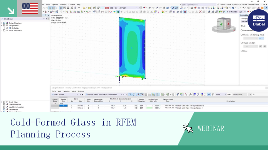Click design check type UL2110.00 cell
Viewport: 268px width, 150px height.
(168, 108)
